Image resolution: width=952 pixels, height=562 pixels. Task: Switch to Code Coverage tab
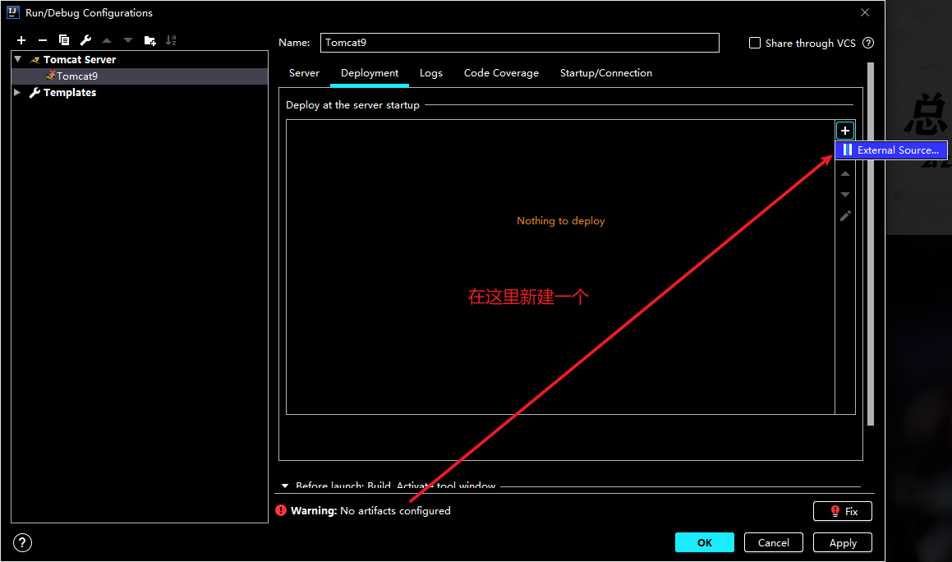click(502, 73)
